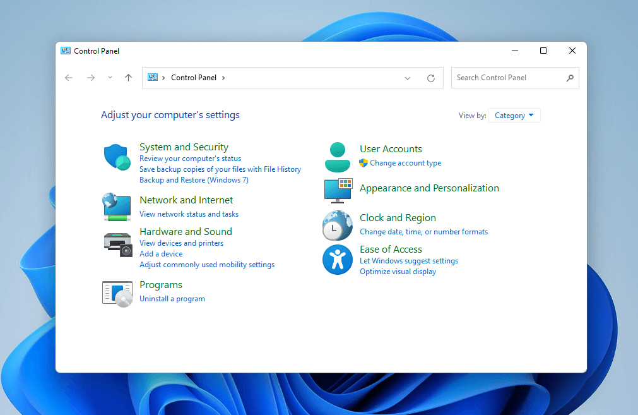Click View devices and printers
The height and width of the screenshot is (415, 638).
click(182, 243)
